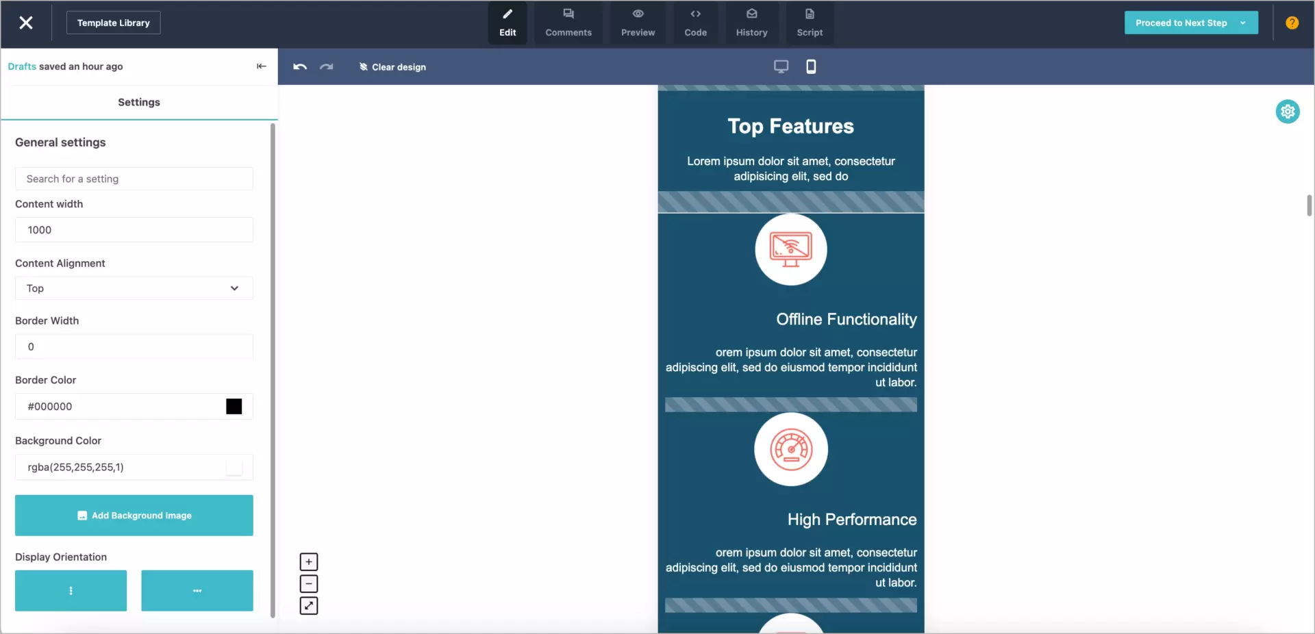The image size is (1315, 634).
Task: Switch to mobile preview mode
Action: tap(811, 66)
